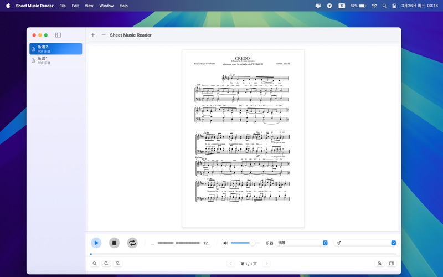Go to the next page arrow
The width and height of the screenshot is (443, 277).
coord(266,264)
